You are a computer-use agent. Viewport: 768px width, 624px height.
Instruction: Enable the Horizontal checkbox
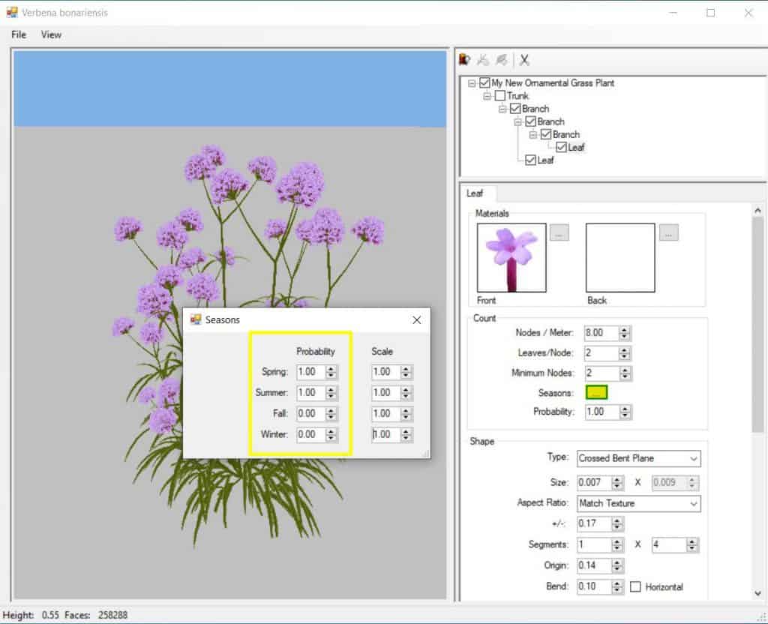tap(635, 586)
